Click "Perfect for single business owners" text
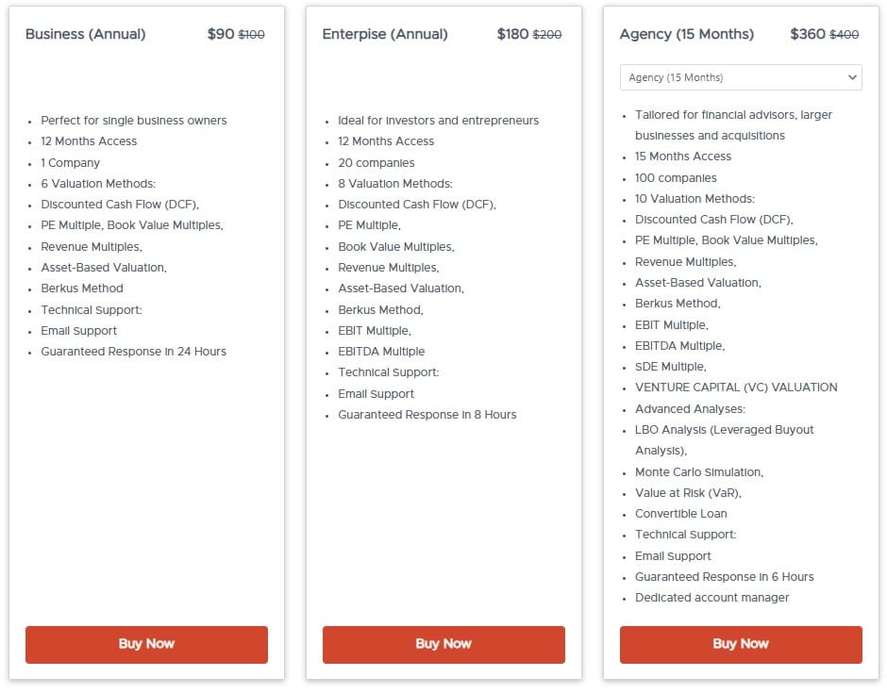 coord(134,121)
